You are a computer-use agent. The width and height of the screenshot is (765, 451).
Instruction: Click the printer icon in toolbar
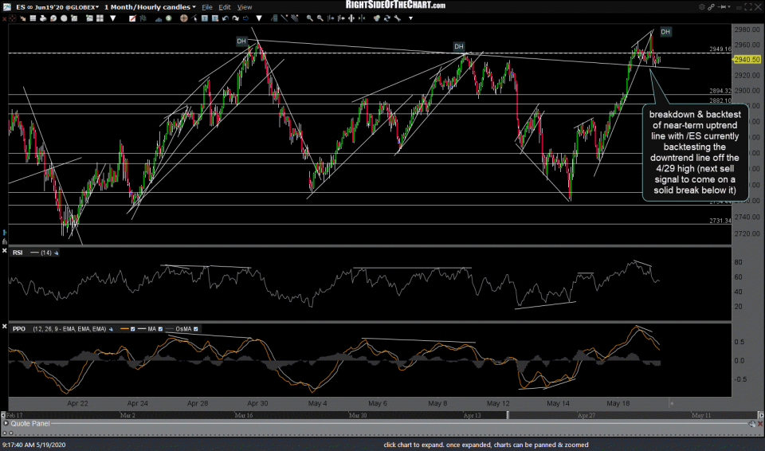tap(43, 18)
